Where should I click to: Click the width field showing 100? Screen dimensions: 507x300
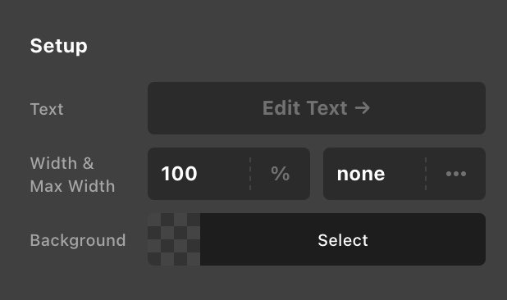[199, 174]
